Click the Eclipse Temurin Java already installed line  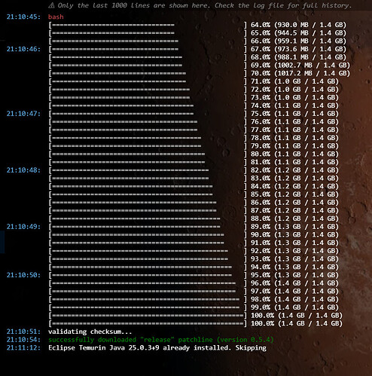click(x=157, y=348)
